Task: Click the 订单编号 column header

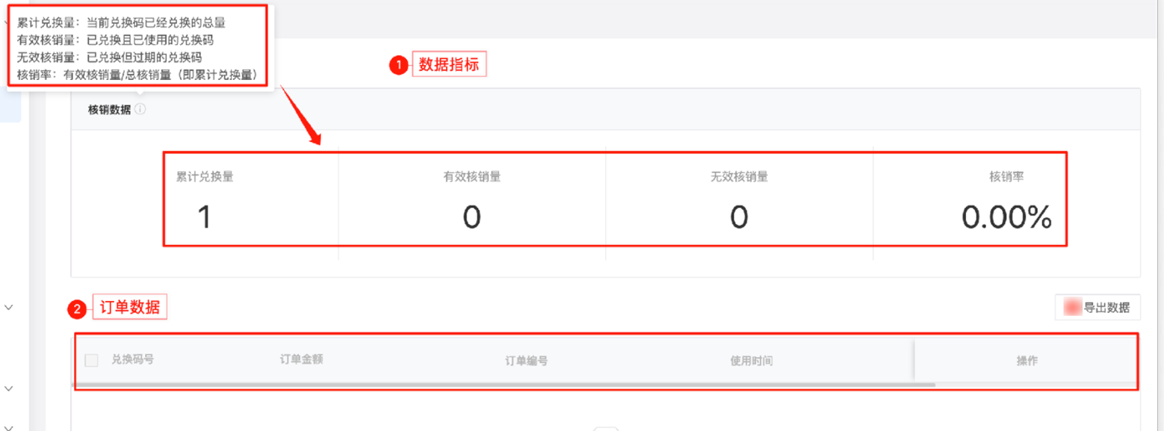Action: point(527,361)
